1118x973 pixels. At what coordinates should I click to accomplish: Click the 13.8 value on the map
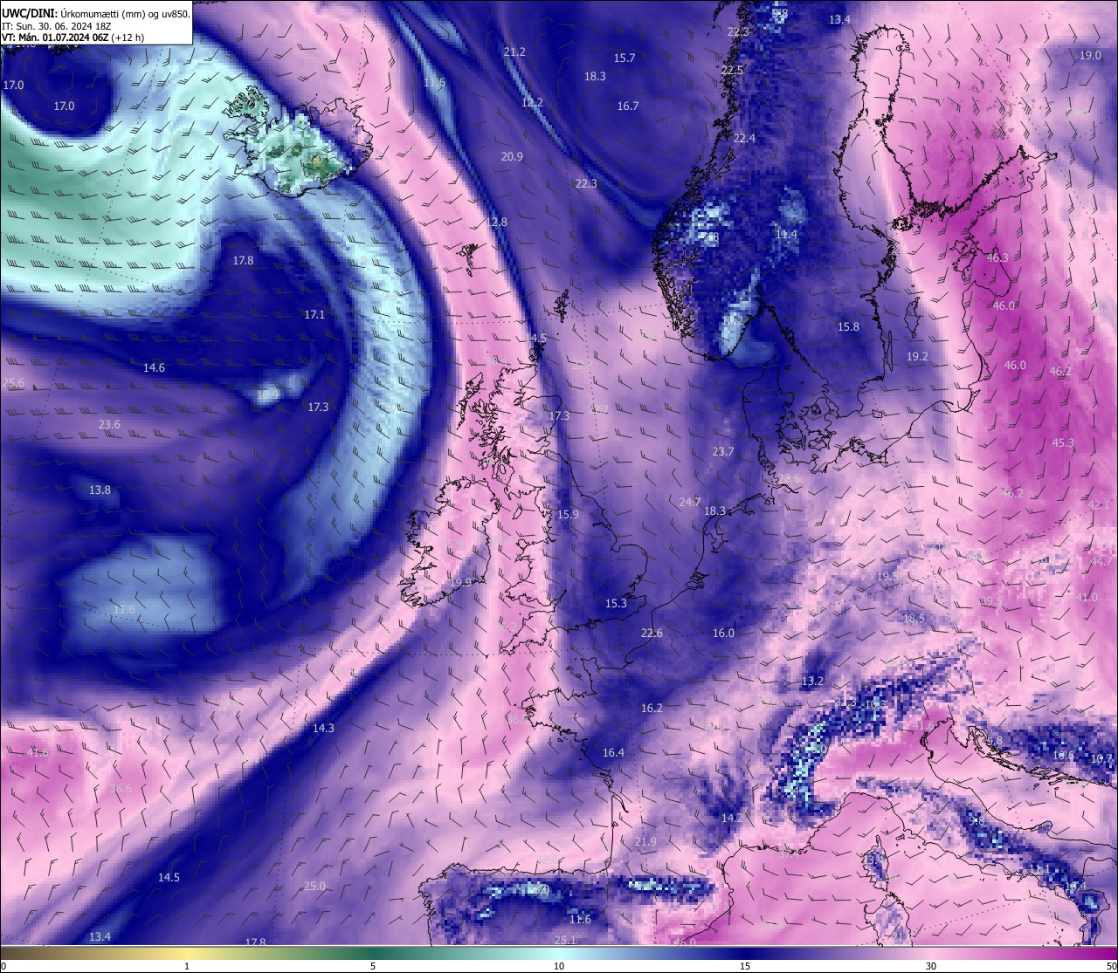point(100,490)
